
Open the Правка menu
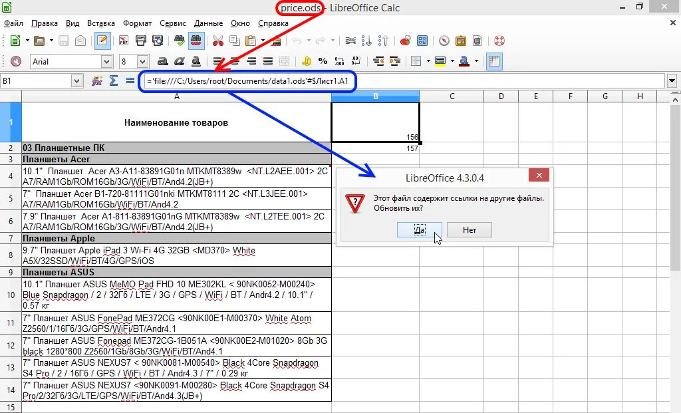pos(45,23)
